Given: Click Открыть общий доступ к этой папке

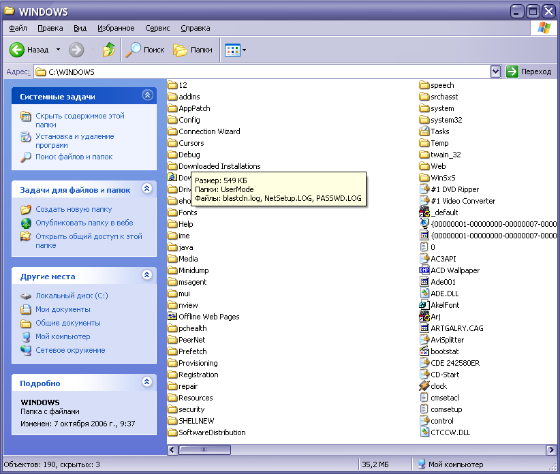Looking at the screenshot, I should (x=89, y=241).
